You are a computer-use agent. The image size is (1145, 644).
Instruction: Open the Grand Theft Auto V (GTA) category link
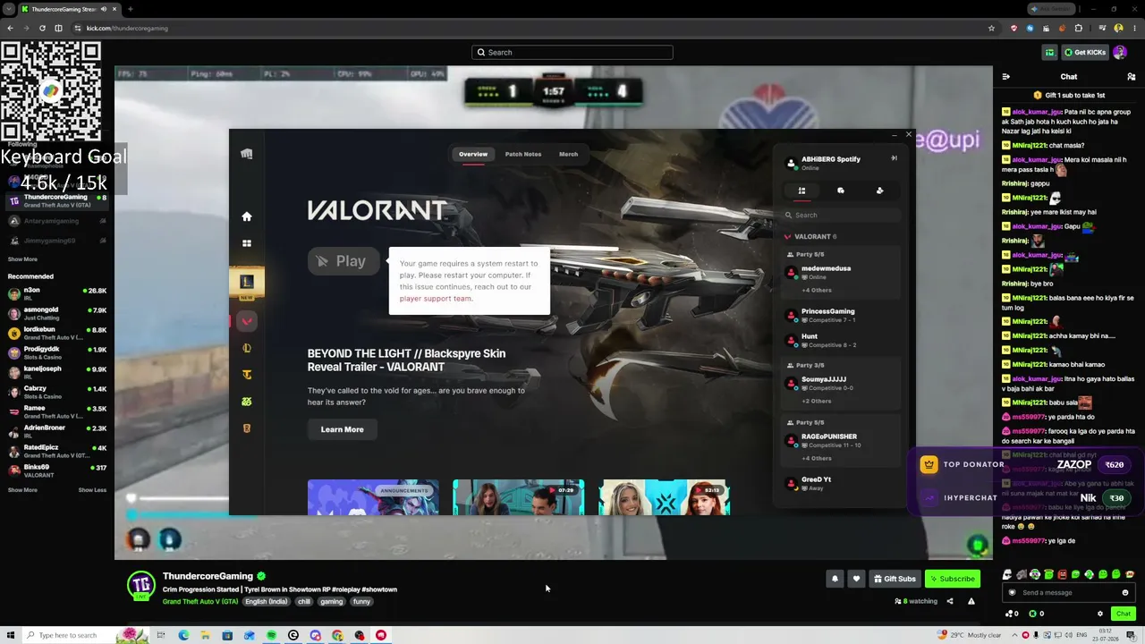200,602
